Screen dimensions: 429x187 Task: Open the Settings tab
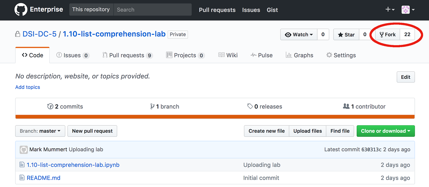coord(341,55)
